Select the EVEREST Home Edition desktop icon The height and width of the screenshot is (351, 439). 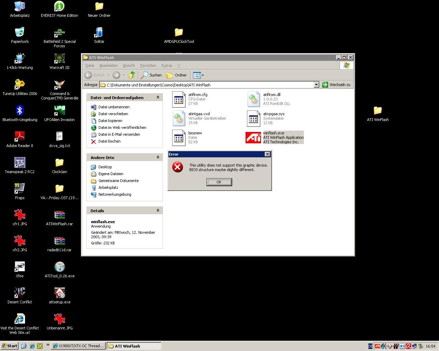coord(59,7)
